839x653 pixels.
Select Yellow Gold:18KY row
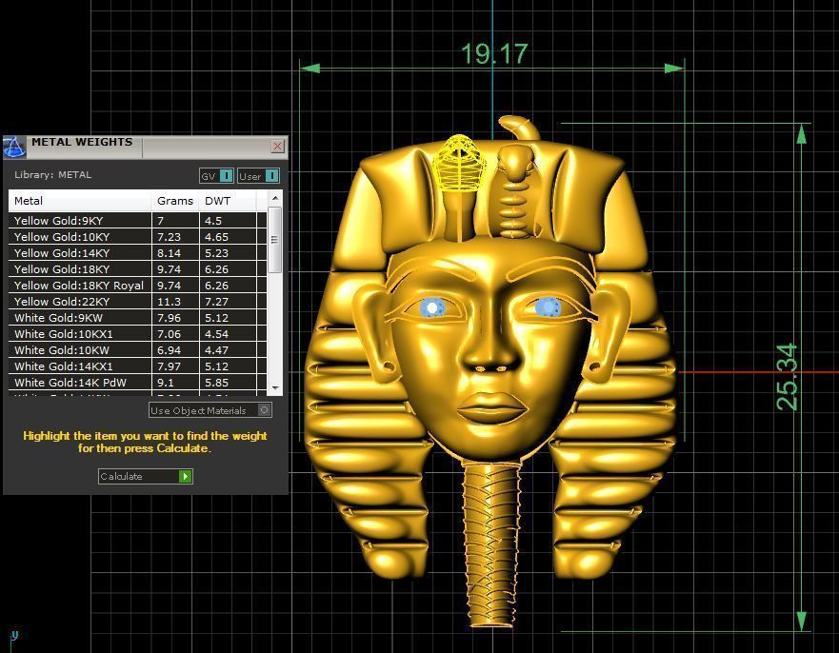coord(137,269)
